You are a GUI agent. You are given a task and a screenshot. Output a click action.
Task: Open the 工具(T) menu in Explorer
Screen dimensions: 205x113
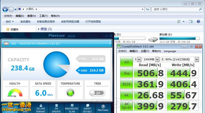(43, 16)
